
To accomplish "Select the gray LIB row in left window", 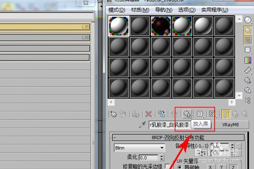I will pos(45,38).
